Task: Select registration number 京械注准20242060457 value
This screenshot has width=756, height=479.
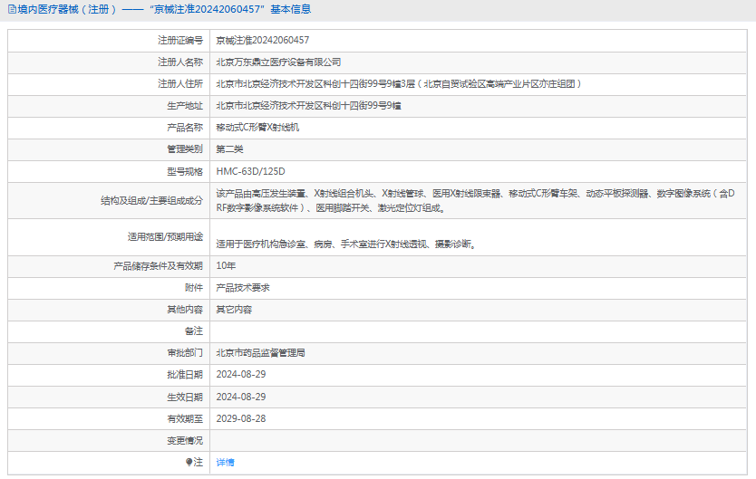Action: (x=262, y=41)
